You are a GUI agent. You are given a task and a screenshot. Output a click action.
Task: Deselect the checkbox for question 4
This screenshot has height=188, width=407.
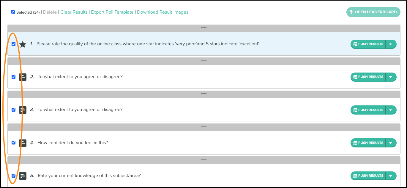(13, 142)
